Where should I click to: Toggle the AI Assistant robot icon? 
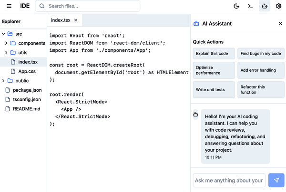pos(264,6)
